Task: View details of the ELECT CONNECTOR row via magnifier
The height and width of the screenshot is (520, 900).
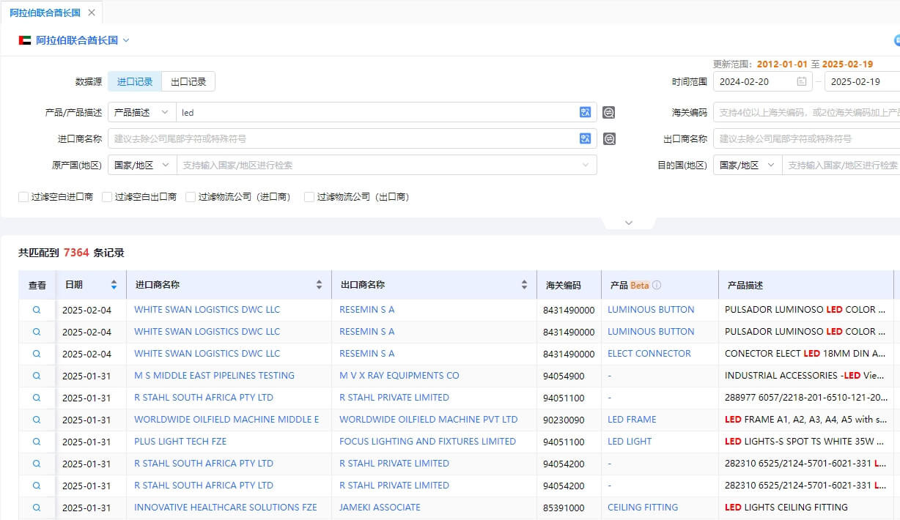Action: coord(37,354)
